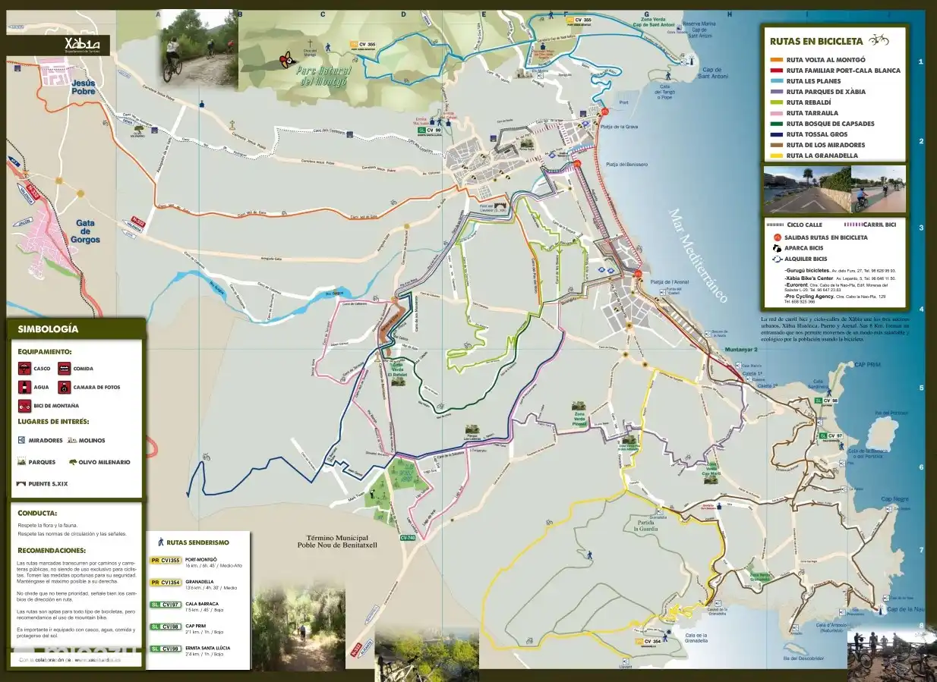This screenshot has width=937, height=682.
Task: Click the Bici de Montaña icon
Action: click(24, 406)
